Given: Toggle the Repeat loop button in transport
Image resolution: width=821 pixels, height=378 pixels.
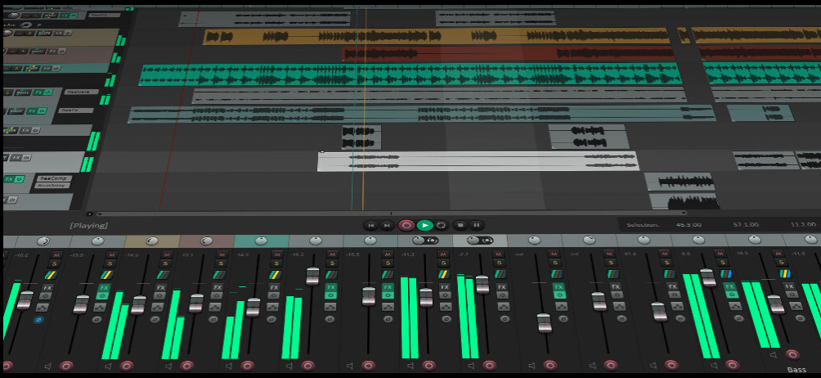Looking at the screenshot, I should 441,226.
